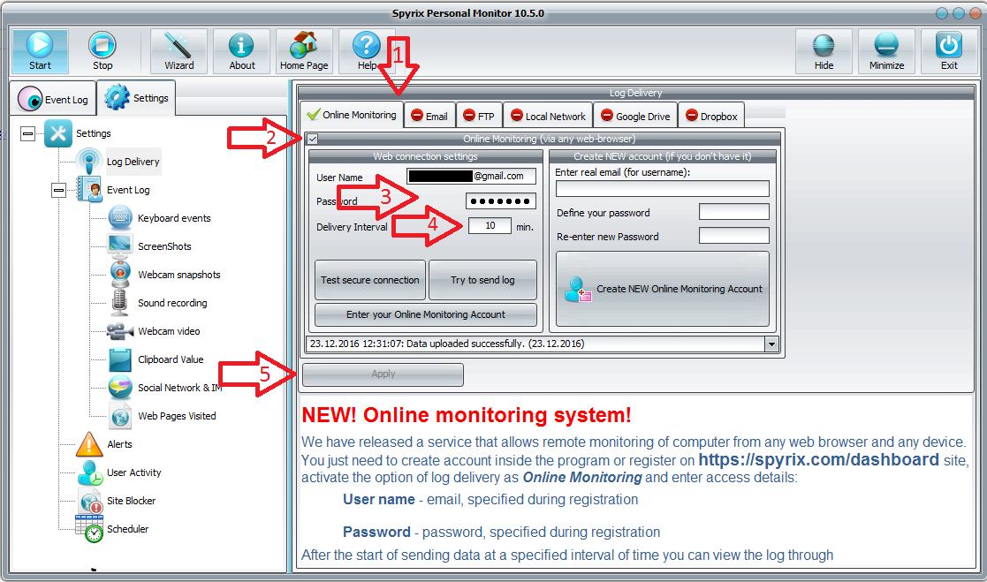Image resolution: width=987 pixels, height=582 pixels.
Task: Open Social Network & IM settings
Action: click(179, 389)
